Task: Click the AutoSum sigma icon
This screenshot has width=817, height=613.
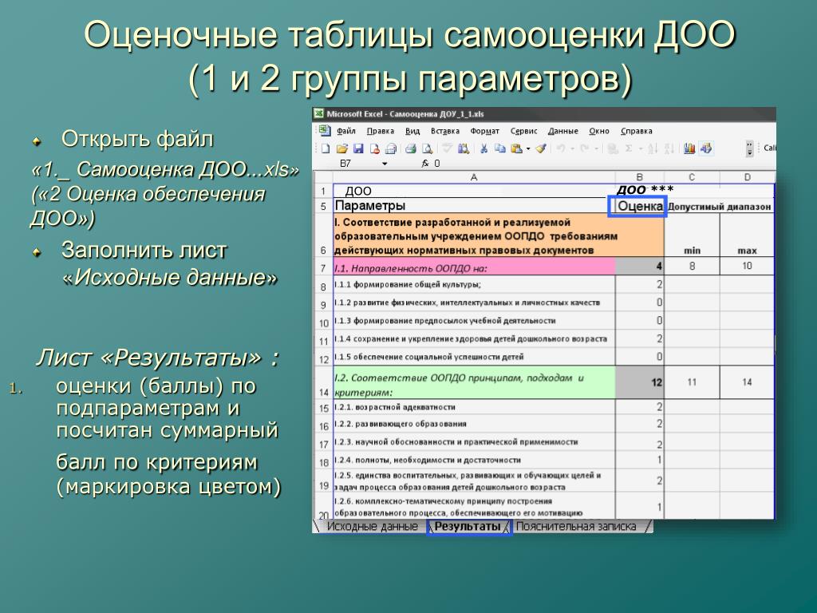Action: point(629,148)
